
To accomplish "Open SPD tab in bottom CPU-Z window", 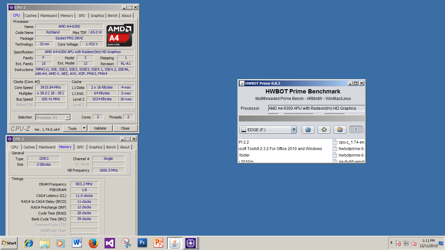I will click(x=80, y=147).
